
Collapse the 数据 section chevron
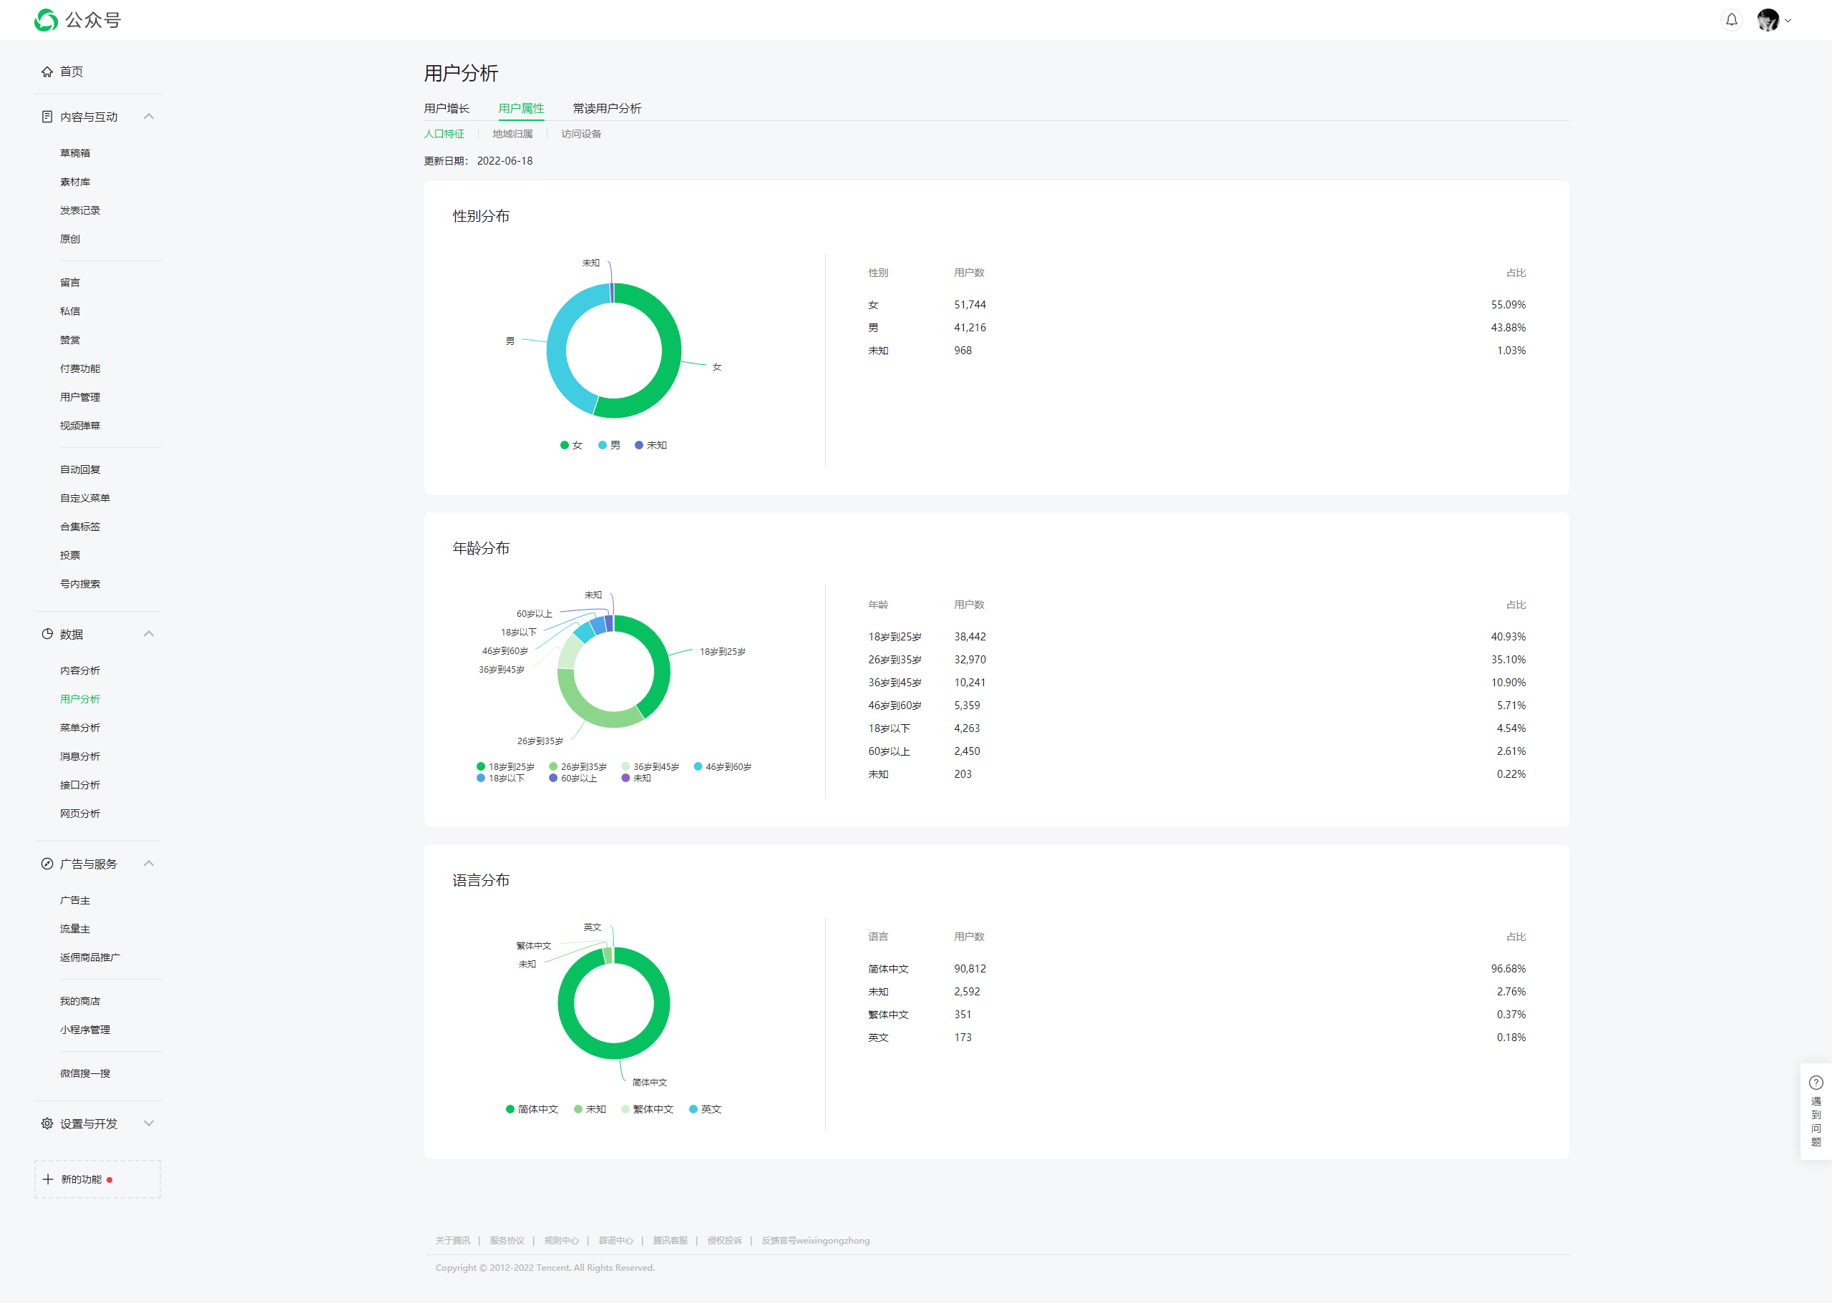click(148, 634)
